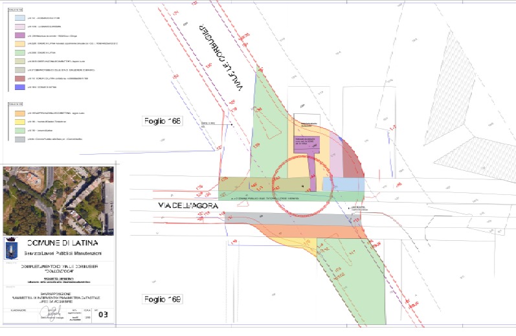The image size is (516, 336).
Task: Open the aerial photo thumbnail
Action: pos(57,201)
